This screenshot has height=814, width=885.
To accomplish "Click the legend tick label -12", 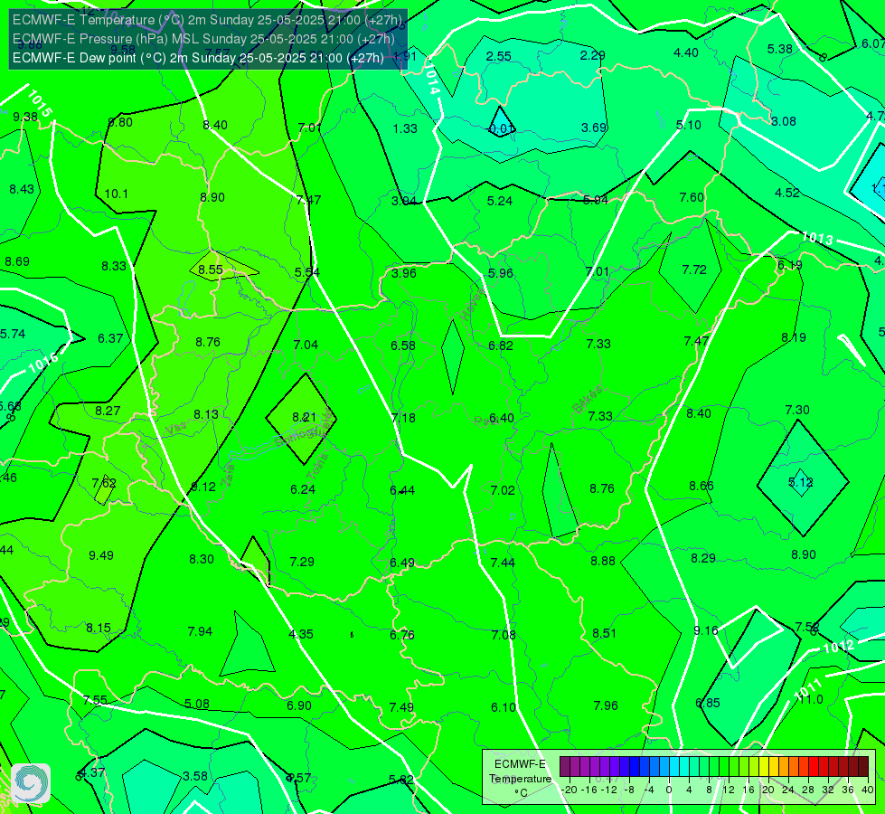I will point(607,790).
